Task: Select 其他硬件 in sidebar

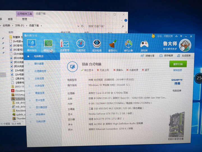Action: tap(41, 114)
